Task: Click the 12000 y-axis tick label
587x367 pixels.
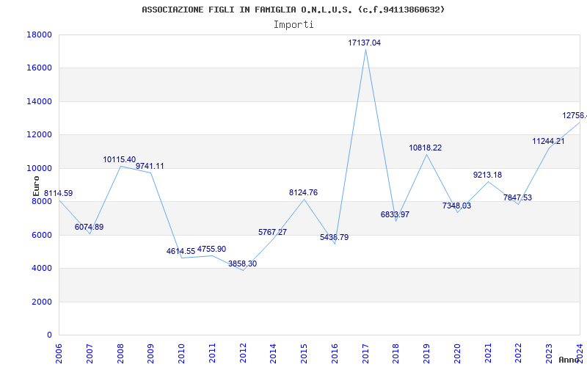Action: [40, 135]
